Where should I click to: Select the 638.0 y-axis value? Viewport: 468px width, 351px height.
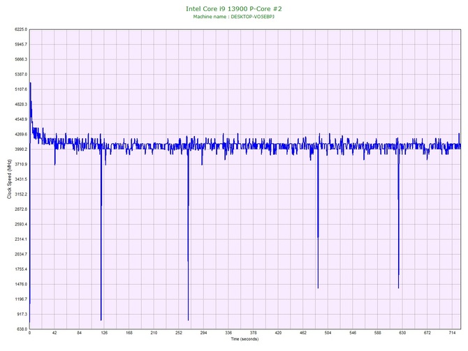[22, 329]
